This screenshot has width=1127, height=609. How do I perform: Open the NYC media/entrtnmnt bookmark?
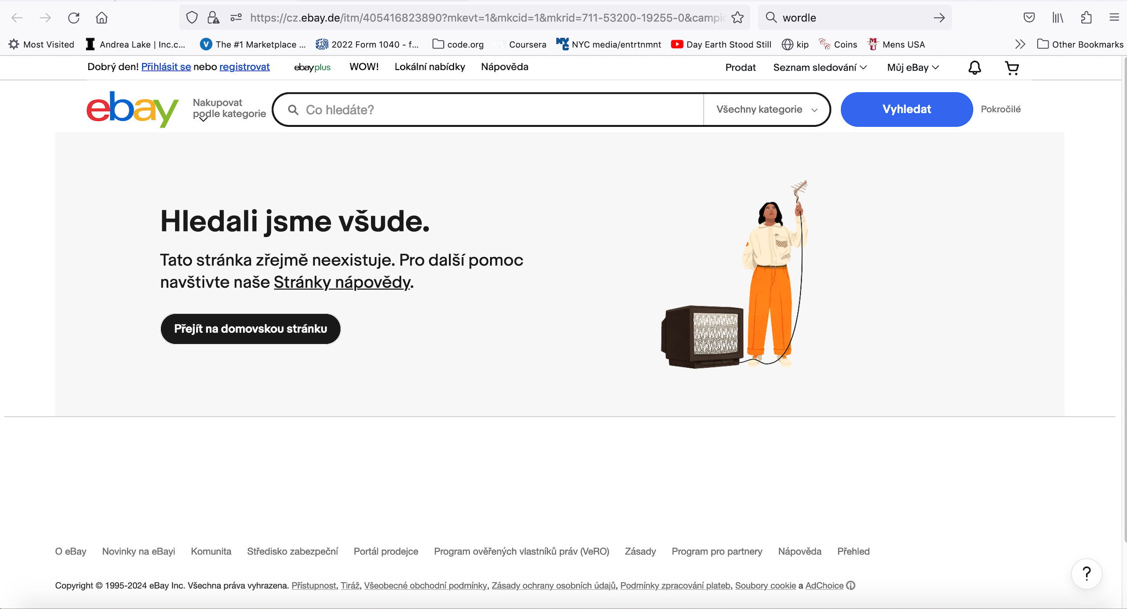(x=608, y=44)
